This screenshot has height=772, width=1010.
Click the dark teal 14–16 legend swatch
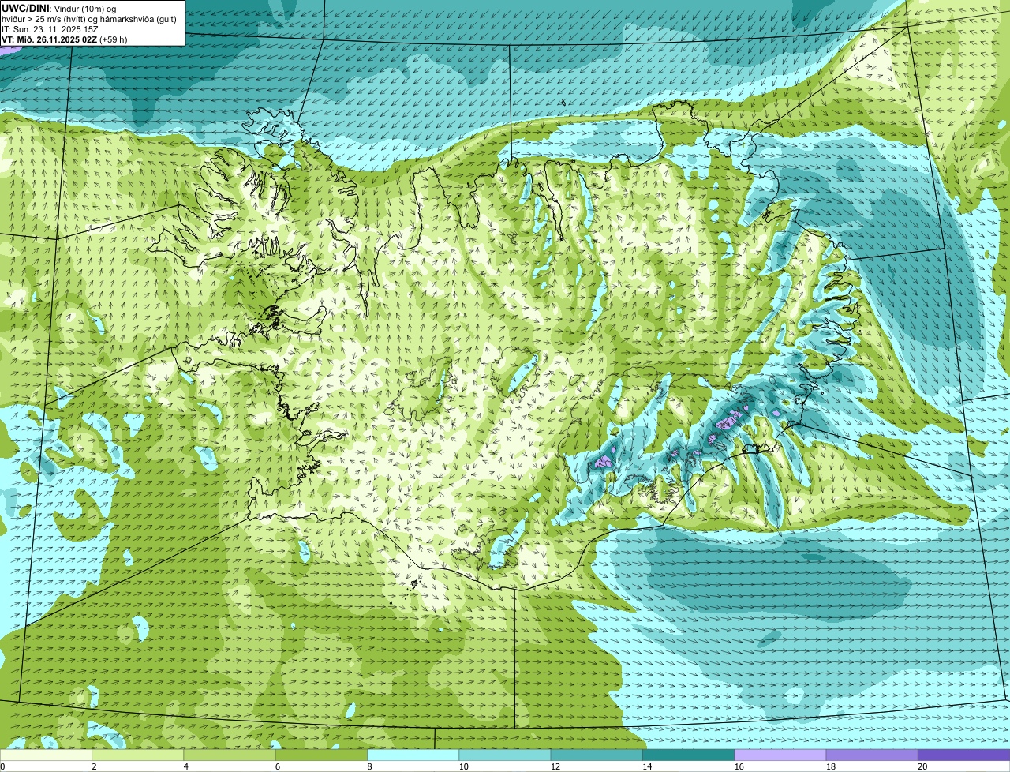coord(689,755)
